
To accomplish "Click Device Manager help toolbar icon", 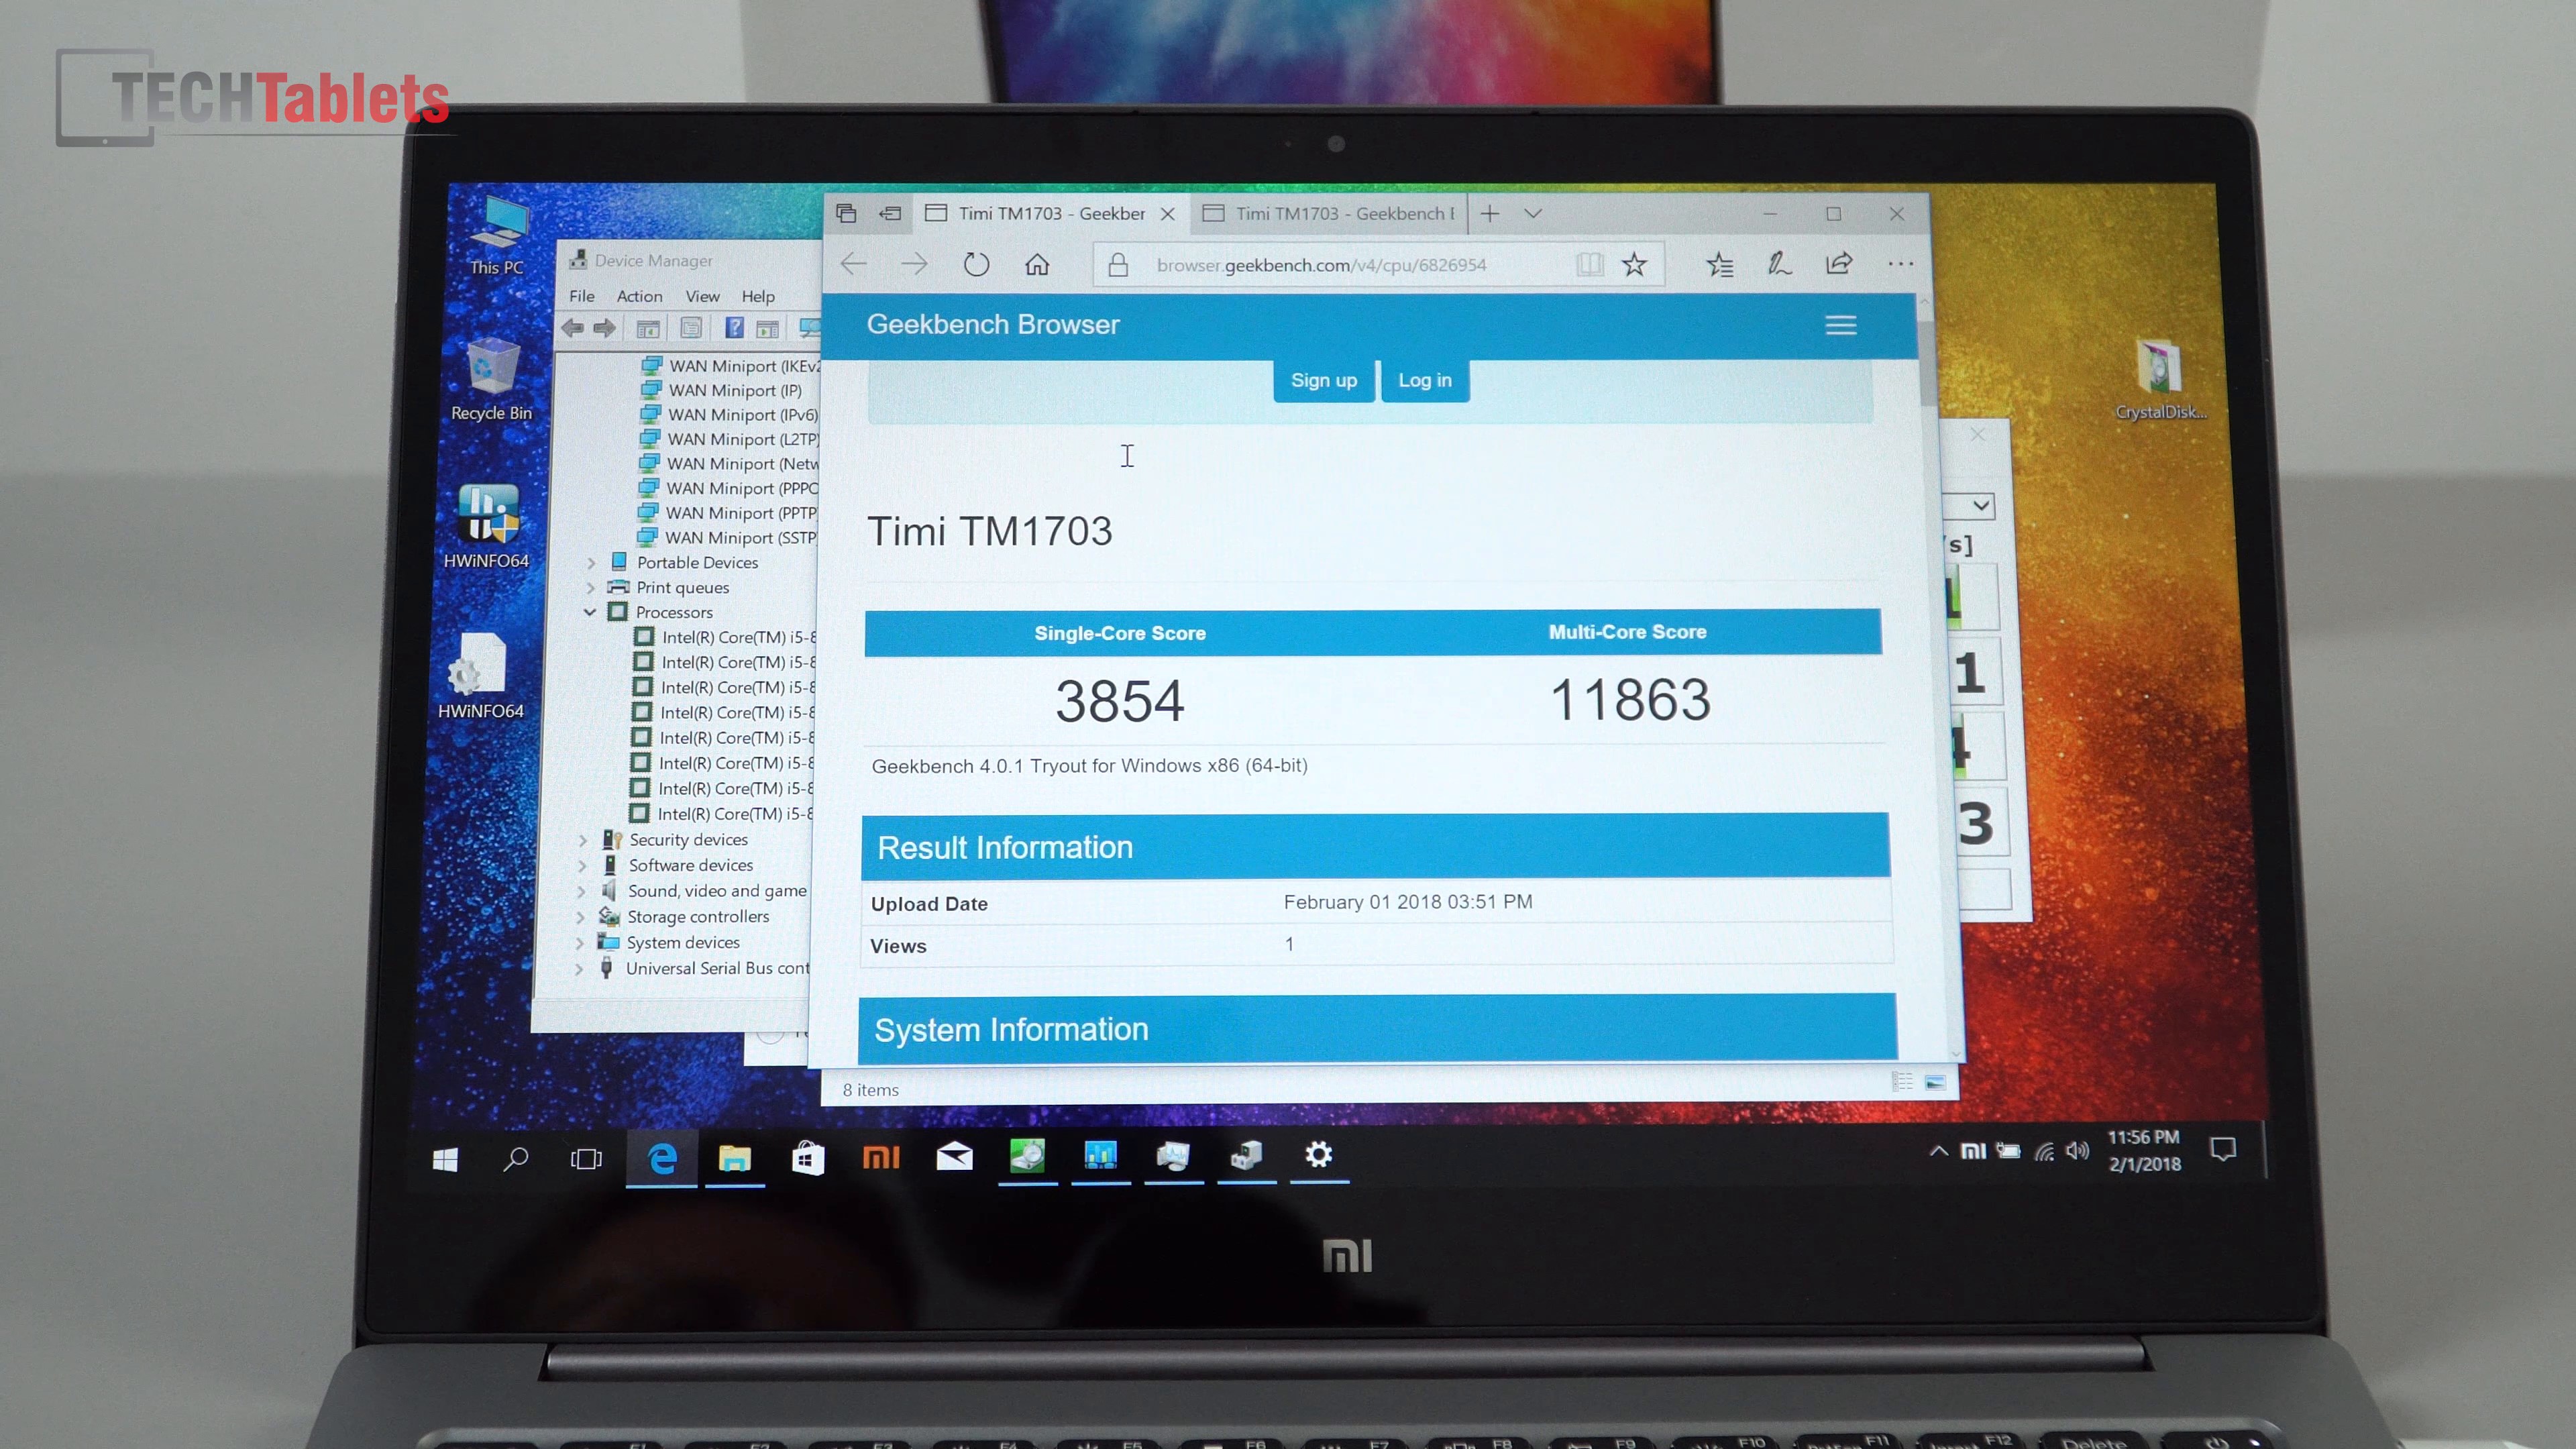I will 734,328.
